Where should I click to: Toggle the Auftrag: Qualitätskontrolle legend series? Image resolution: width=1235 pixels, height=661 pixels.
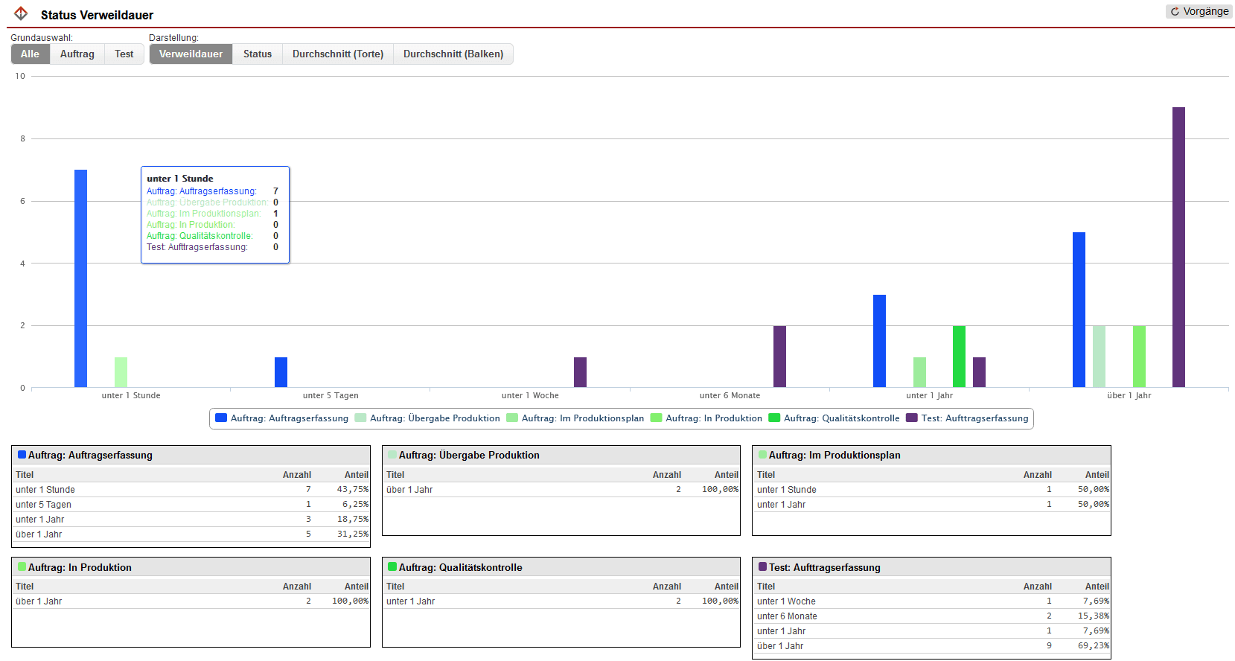pos(841,418)
